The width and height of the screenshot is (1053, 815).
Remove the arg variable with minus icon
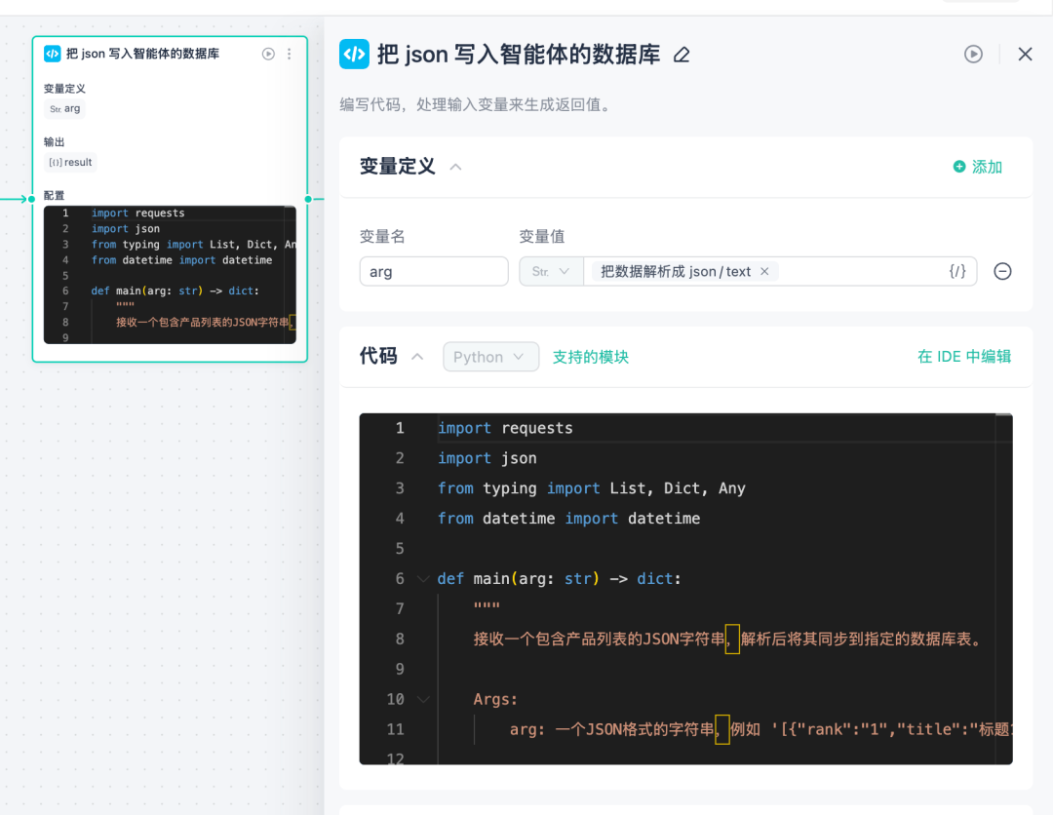[x=1001, y=271]
